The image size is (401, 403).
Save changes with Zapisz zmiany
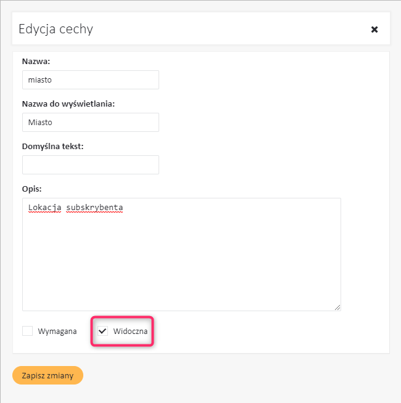tap(48, 375)
